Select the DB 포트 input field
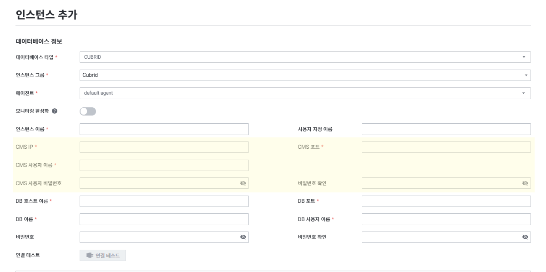The height and width of the screenshot is (272, 546). pyautogui.click(x=446, y=201)
